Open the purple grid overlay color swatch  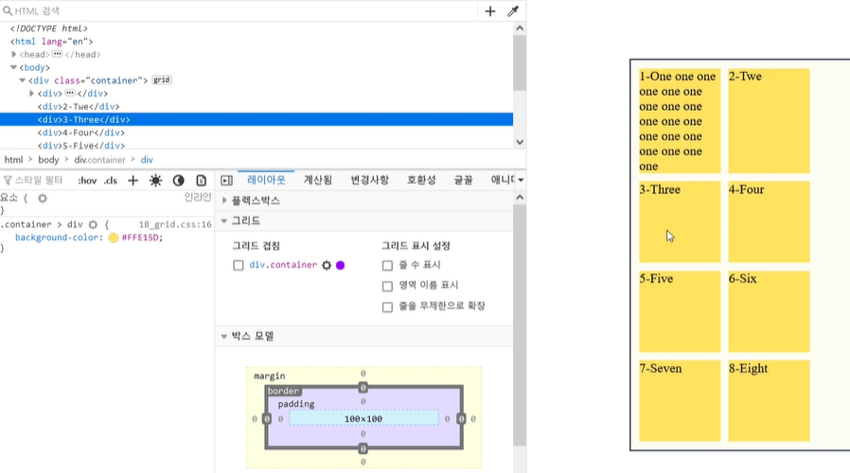pyautogui.click(x=341, y=265)
